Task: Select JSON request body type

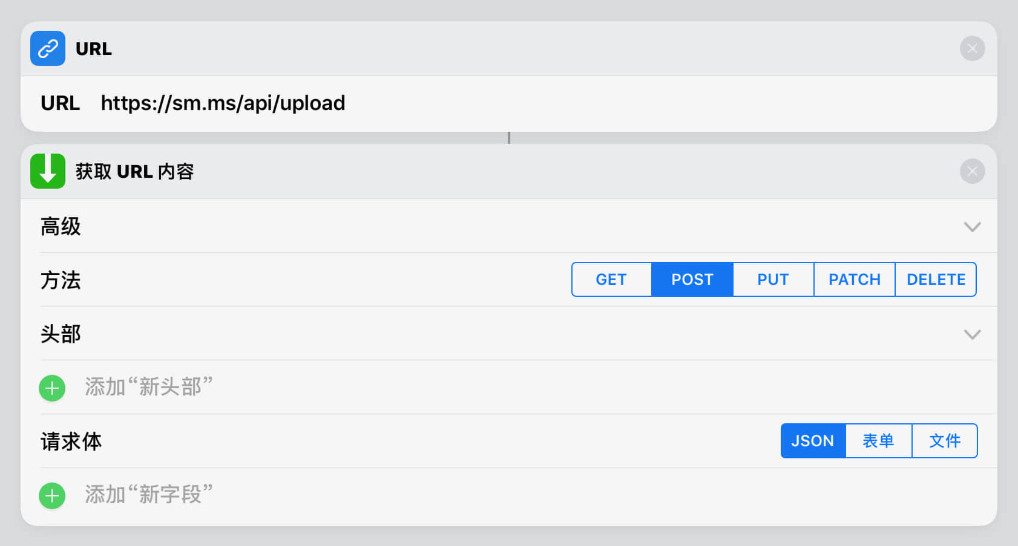Action: (813, 441)
